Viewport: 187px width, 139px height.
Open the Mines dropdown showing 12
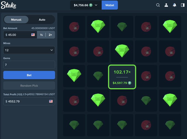(29, 50)
